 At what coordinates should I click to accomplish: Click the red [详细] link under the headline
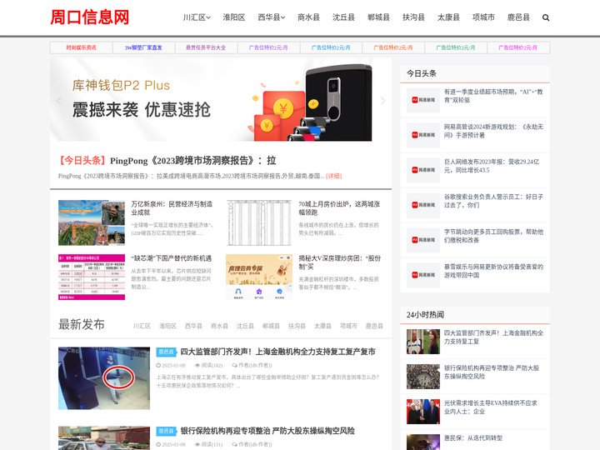(x=333, y=176)
